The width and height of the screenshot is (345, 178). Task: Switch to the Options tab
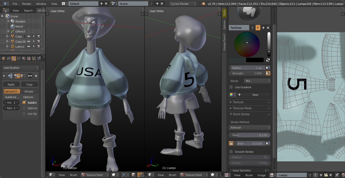[x=224, y=25]
